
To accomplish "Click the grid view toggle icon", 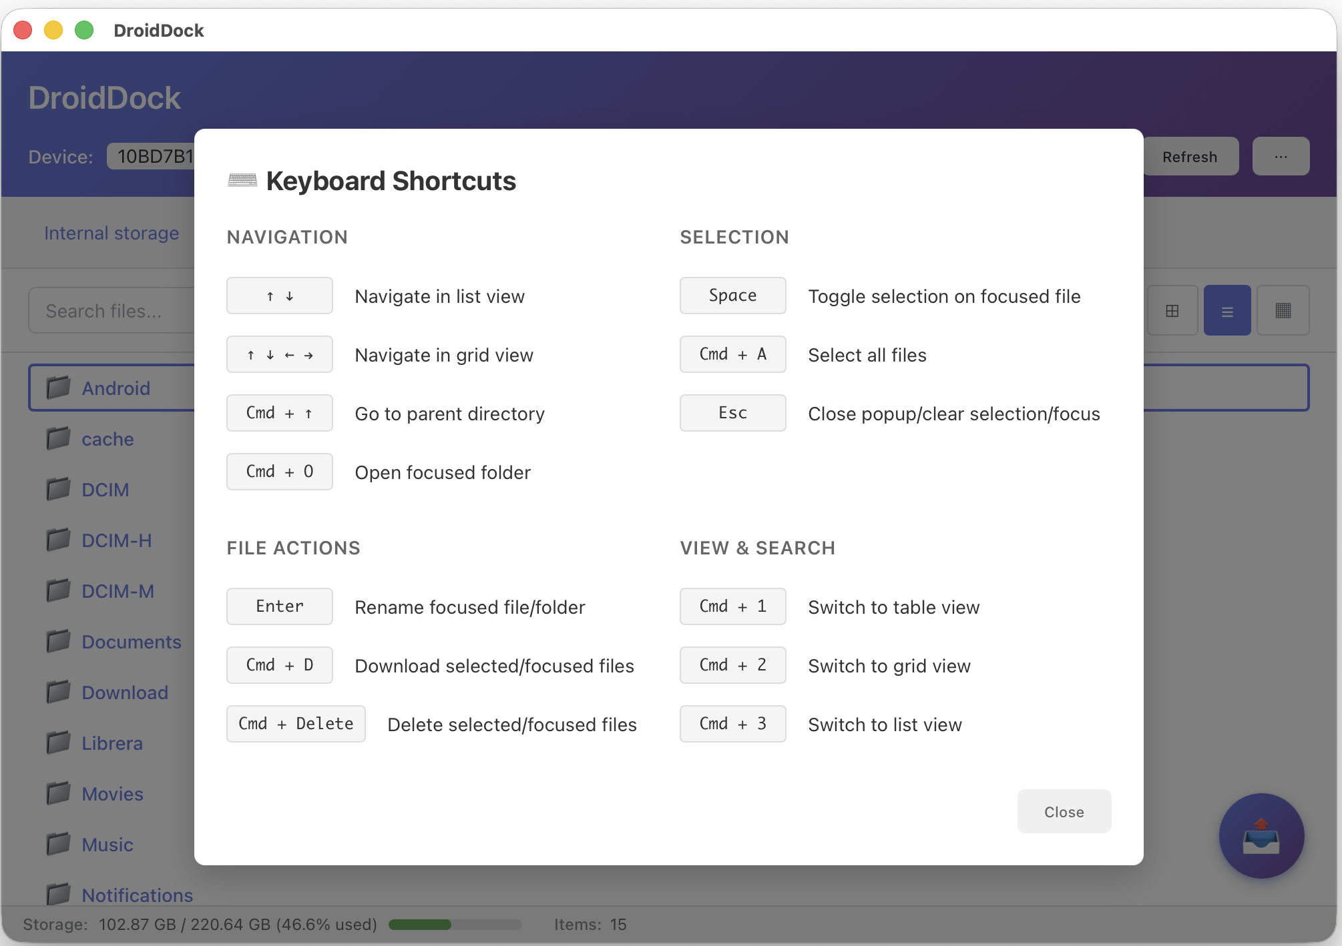I will [1172, 311].
